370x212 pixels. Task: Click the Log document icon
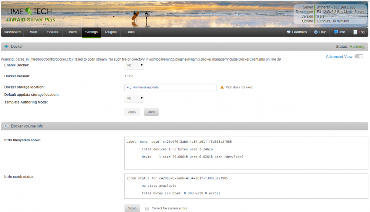coord(355,32)
